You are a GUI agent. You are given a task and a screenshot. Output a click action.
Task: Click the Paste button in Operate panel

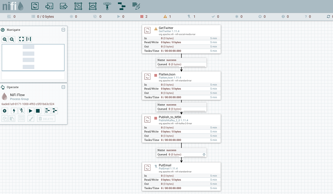click(12, 119)
